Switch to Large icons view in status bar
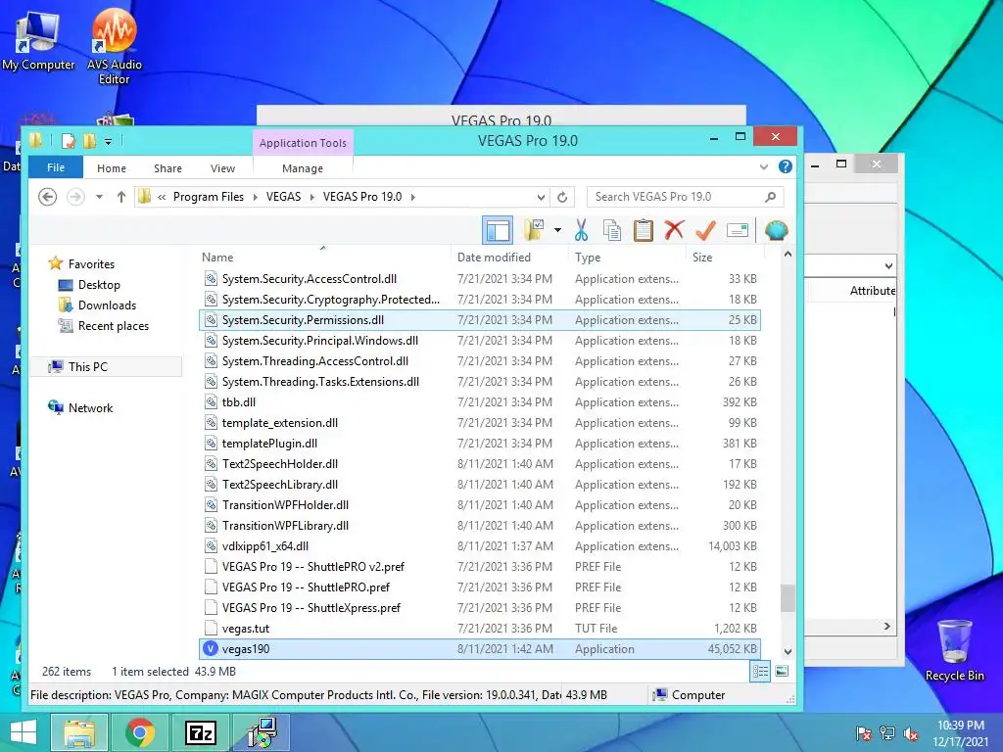 (782, 672)
